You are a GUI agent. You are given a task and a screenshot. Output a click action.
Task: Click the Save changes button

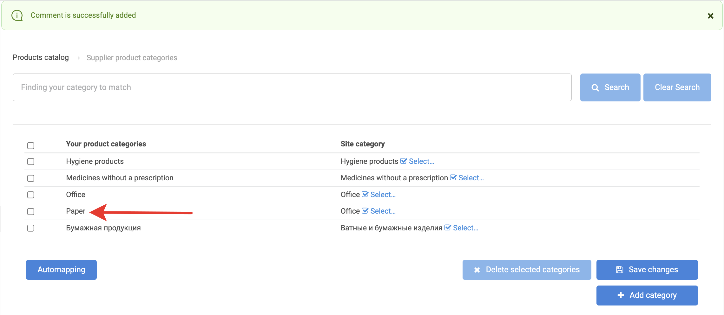(647, 270)
